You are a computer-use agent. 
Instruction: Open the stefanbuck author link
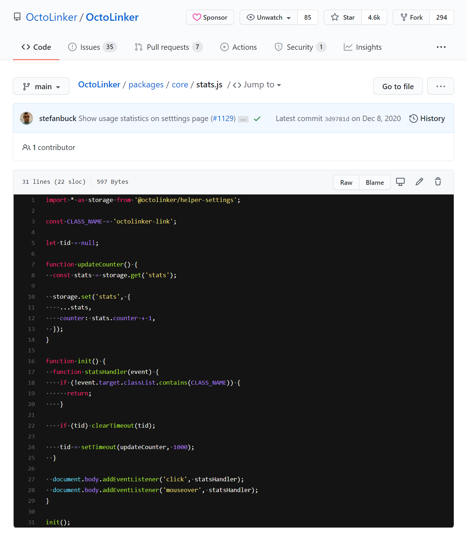coord(58,119)
